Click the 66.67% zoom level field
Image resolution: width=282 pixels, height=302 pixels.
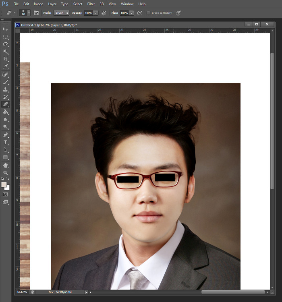coord(22,292)
